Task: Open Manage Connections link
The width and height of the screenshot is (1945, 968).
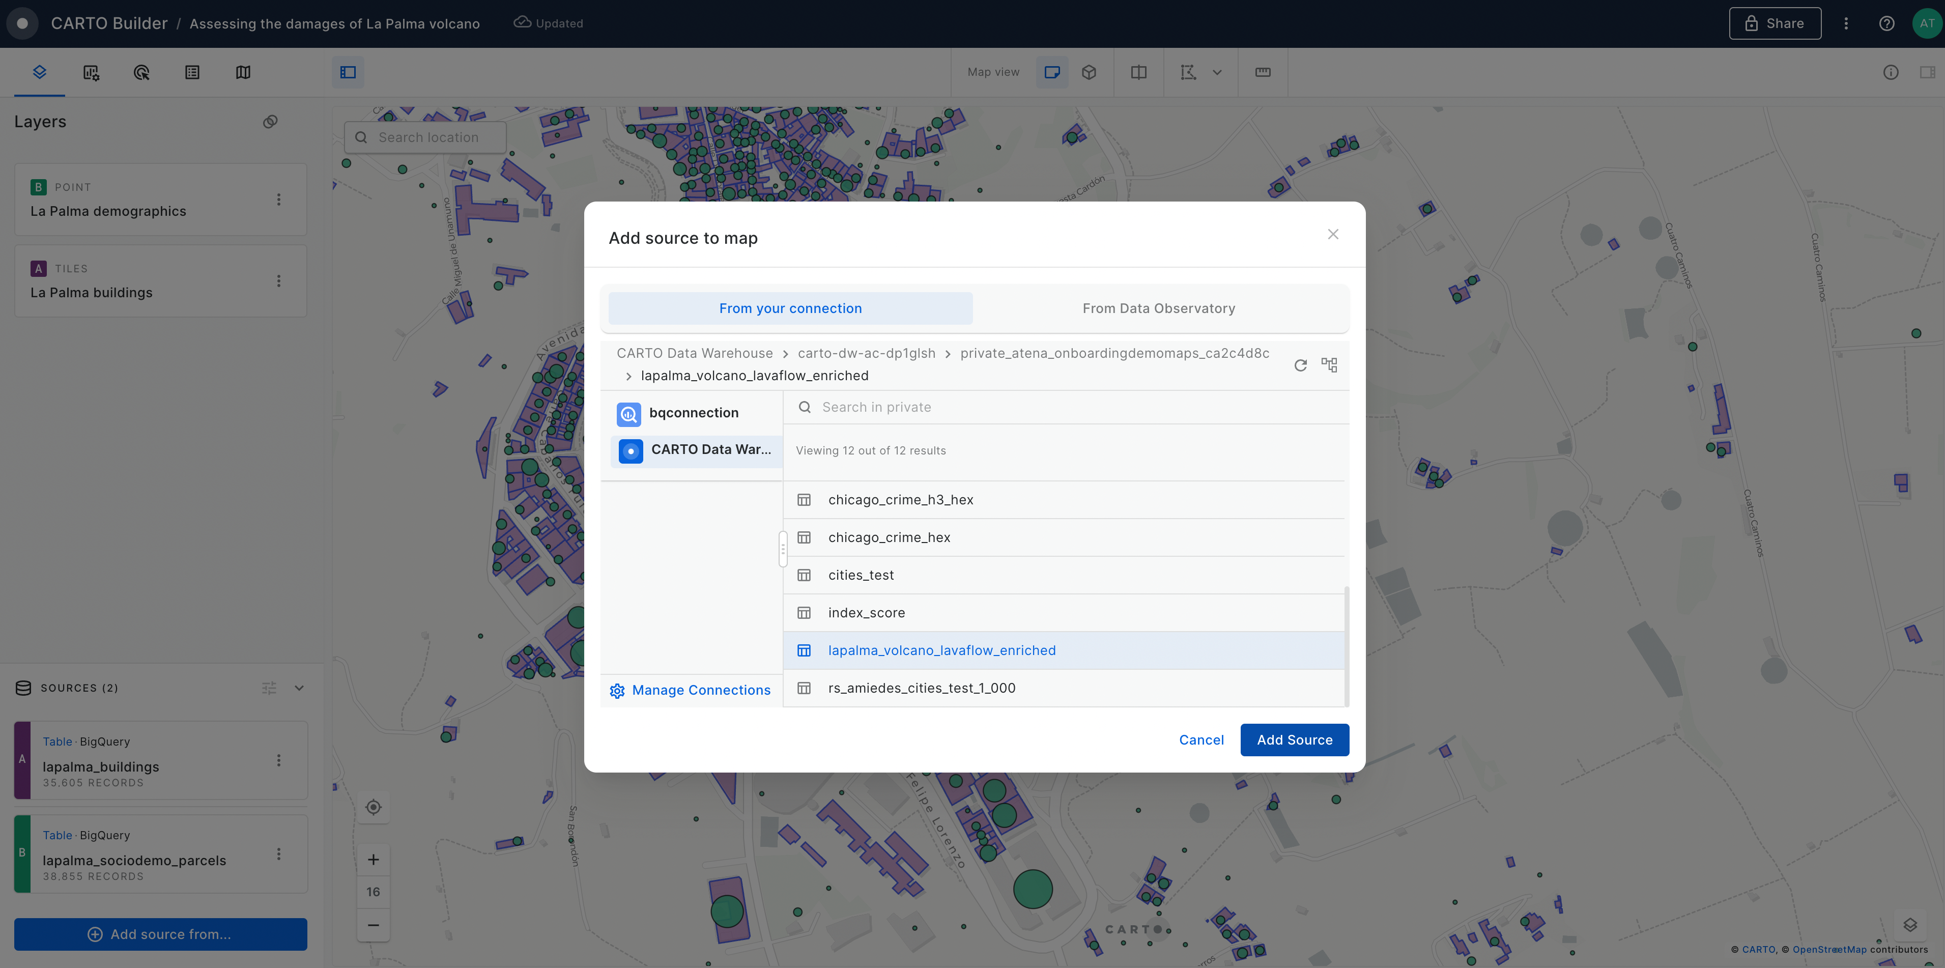Action: pyautogui.click(x=690, y=690)
